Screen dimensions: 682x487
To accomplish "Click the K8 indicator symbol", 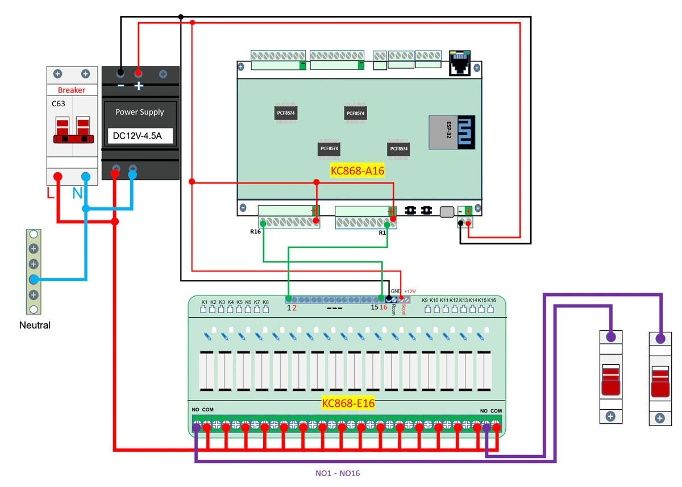I will click(265, 309).
